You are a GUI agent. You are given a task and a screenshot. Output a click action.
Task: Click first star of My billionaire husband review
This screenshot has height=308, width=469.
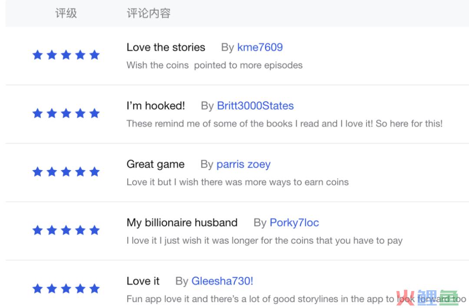pyautogui.click(x=38, y=230)
